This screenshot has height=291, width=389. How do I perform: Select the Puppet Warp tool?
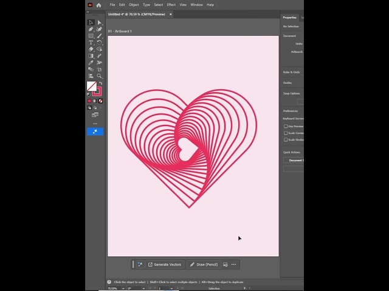pyautogui.click(x=99, y=62)
